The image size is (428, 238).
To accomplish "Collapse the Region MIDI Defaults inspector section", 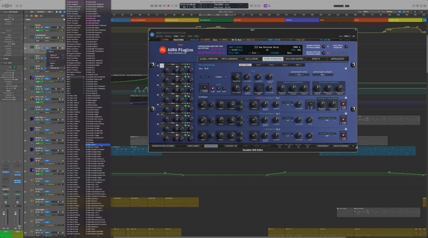I will click(x=2, y=12).
